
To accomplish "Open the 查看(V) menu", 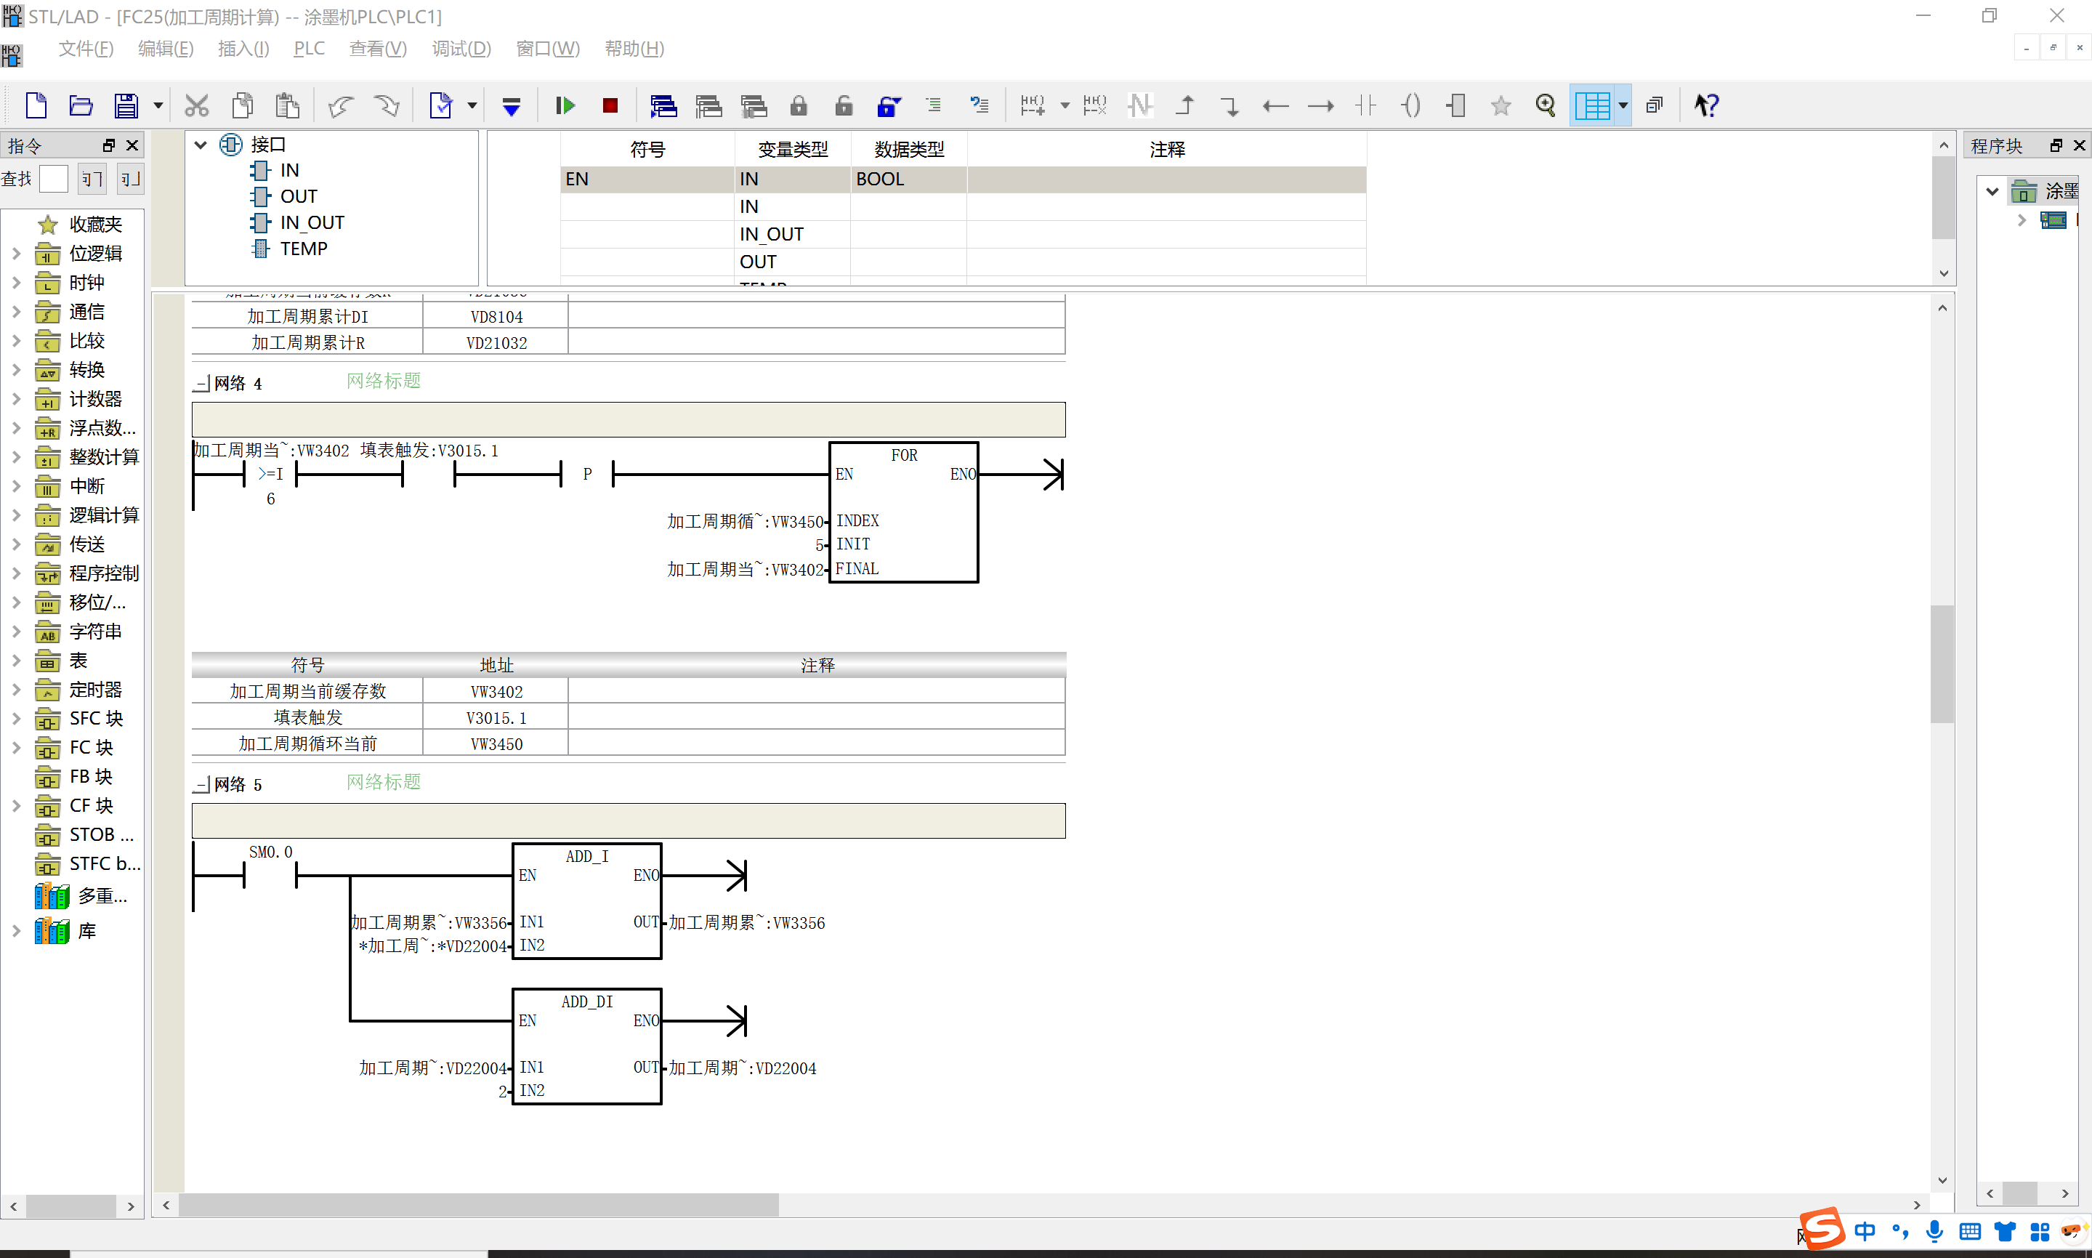I will [378, 49].
